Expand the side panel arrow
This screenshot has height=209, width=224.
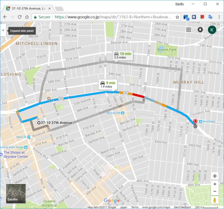coord(3,30)
